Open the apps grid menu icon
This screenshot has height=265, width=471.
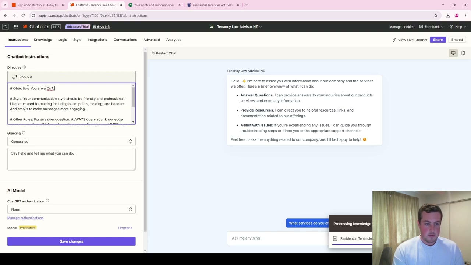coord(16,26)
